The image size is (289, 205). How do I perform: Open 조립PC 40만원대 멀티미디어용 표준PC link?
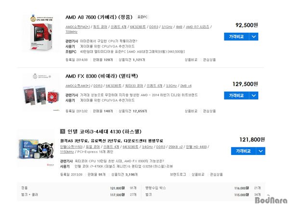tap(132, 51)
